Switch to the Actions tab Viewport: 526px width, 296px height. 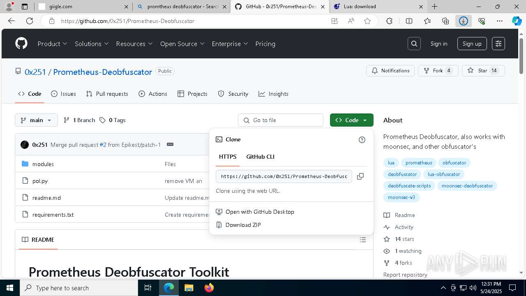153,94
